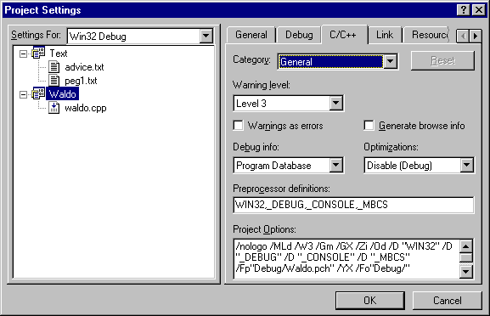The height and width of the screenshot is (316, 490).
Task: Click the Cancel button
Action: coord(448,301)
